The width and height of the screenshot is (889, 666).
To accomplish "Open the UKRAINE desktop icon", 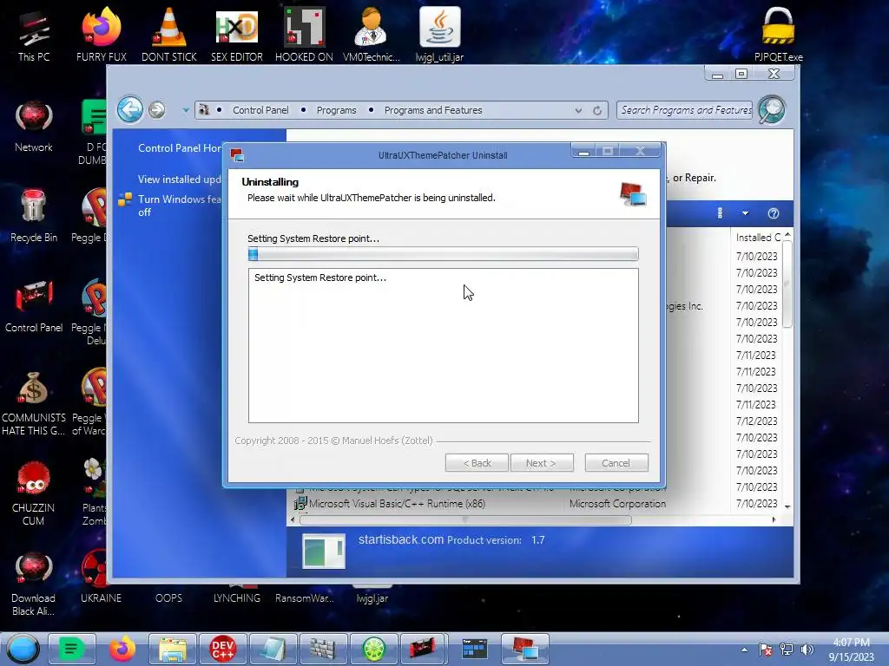I will 101,578.
